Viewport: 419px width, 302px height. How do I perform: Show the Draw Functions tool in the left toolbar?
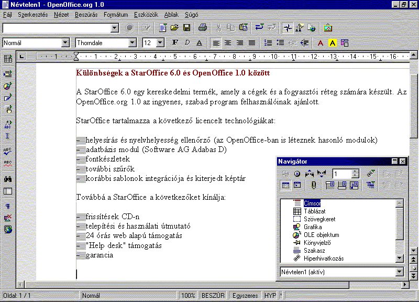point(8,98)
